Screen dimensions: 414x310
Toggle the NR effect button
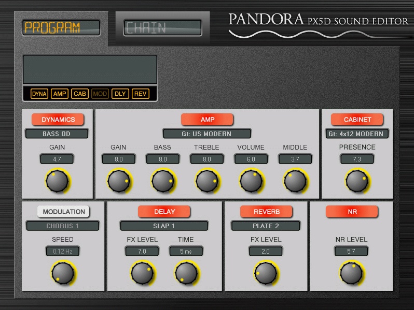pos(352,212)
